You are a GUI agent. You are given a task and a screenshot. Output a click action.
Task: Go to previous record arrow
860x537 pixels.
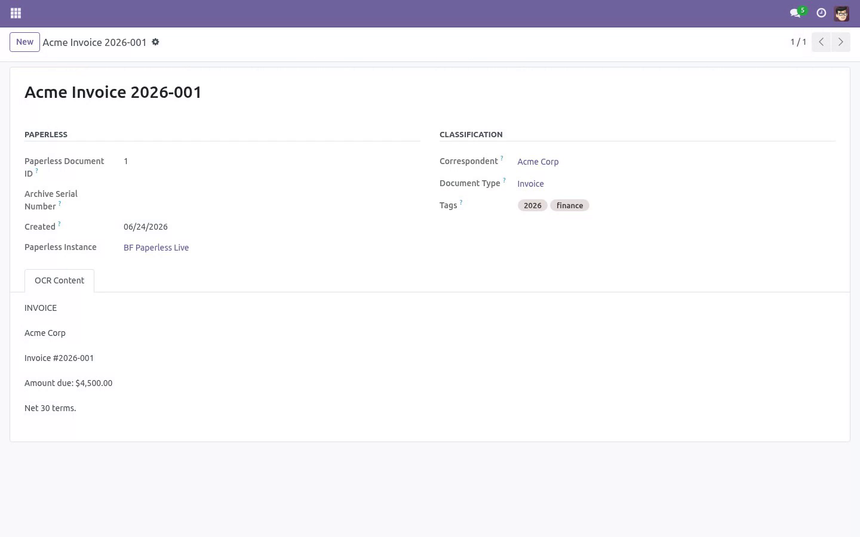coord(821,42)
